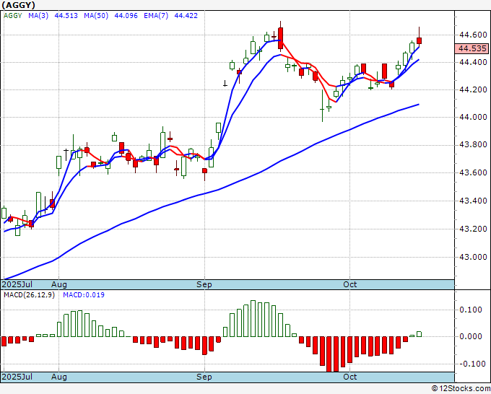Click the MACD:0.019 value label
The height and width of the screenshot is (394, 491).
pyautogui.click(x=84, y=295)
